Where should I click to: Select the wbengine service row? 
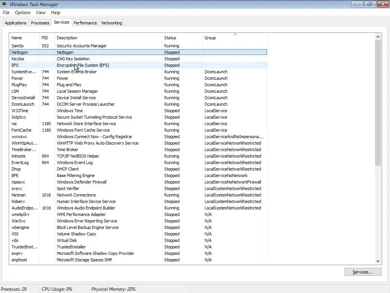[x=138, y=227]
